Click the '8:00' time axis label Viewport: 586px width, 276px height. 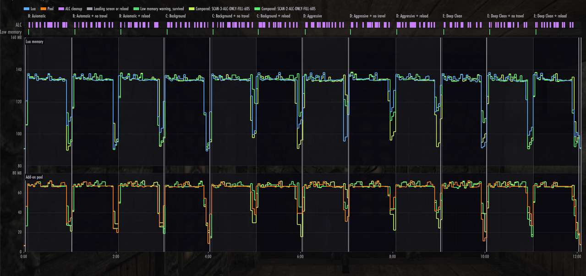pos(393,257)
